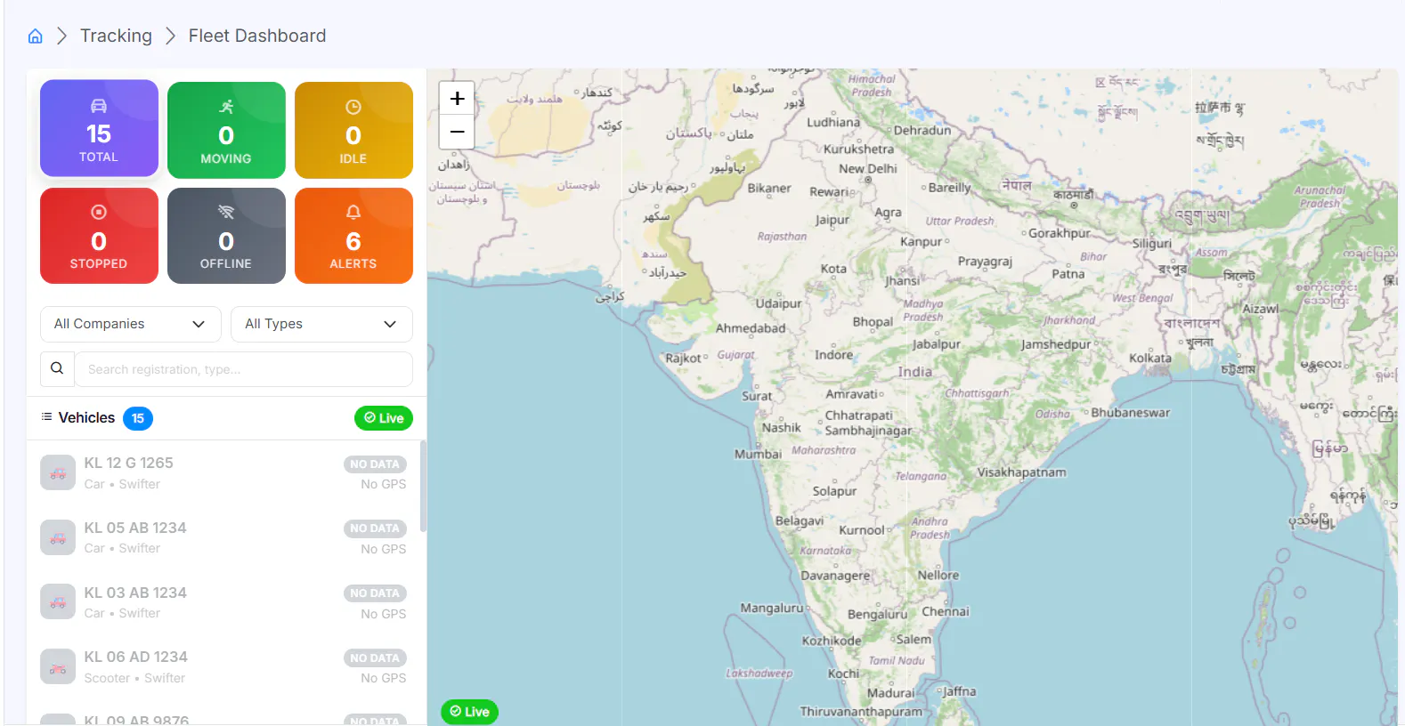Open Tracking breadcrumb link
Image resolution: width=1405 pixels, height=726 pixels.
point(116,36)
